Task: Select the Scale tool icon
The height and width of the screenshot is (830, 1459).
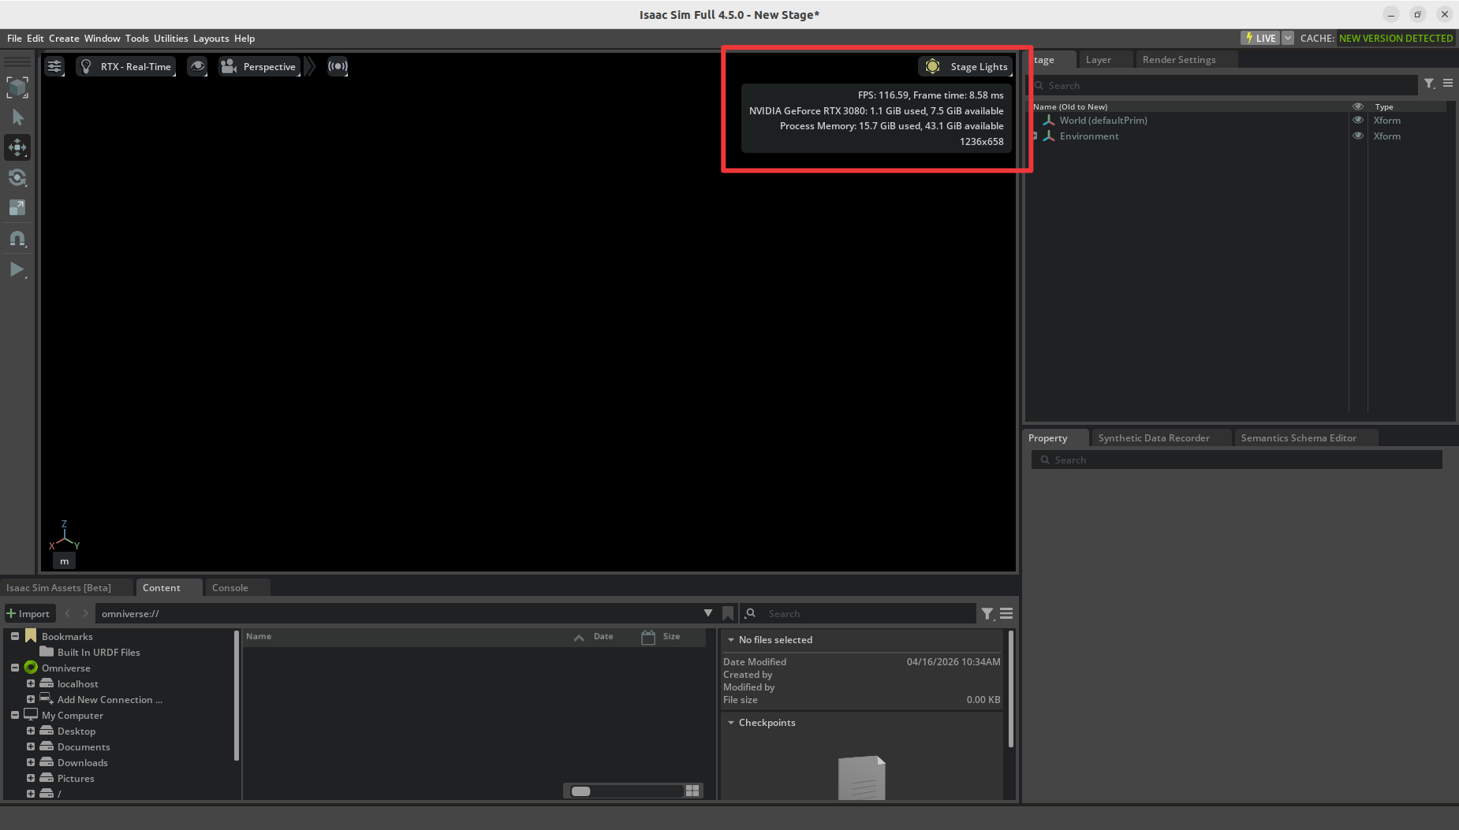Action: pyautogui.click(x=17, y=207)
